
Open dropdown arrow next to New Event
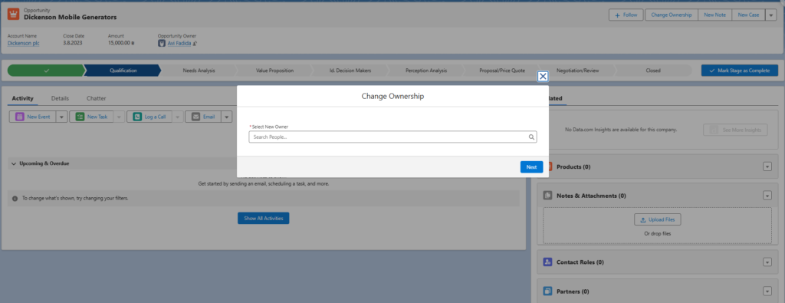pyautogui.click(x=61, y=117)
